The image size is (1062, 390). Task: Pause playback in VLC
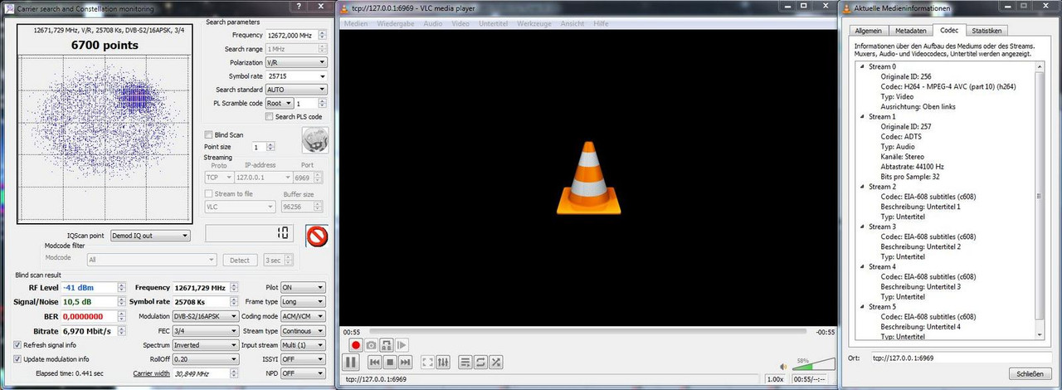(351, 362)
